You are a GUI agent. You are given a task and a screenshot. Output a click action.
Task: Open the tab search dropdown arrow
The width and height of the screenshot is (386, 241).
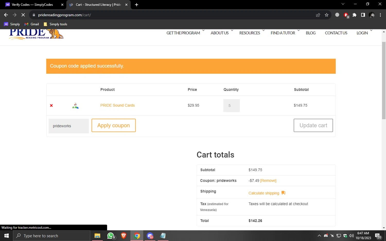343,4
